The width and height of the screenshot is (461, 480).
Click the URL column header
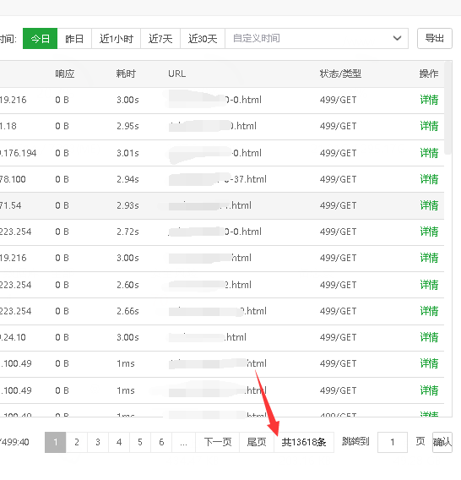pyautogui.click(x=176, y=74)
